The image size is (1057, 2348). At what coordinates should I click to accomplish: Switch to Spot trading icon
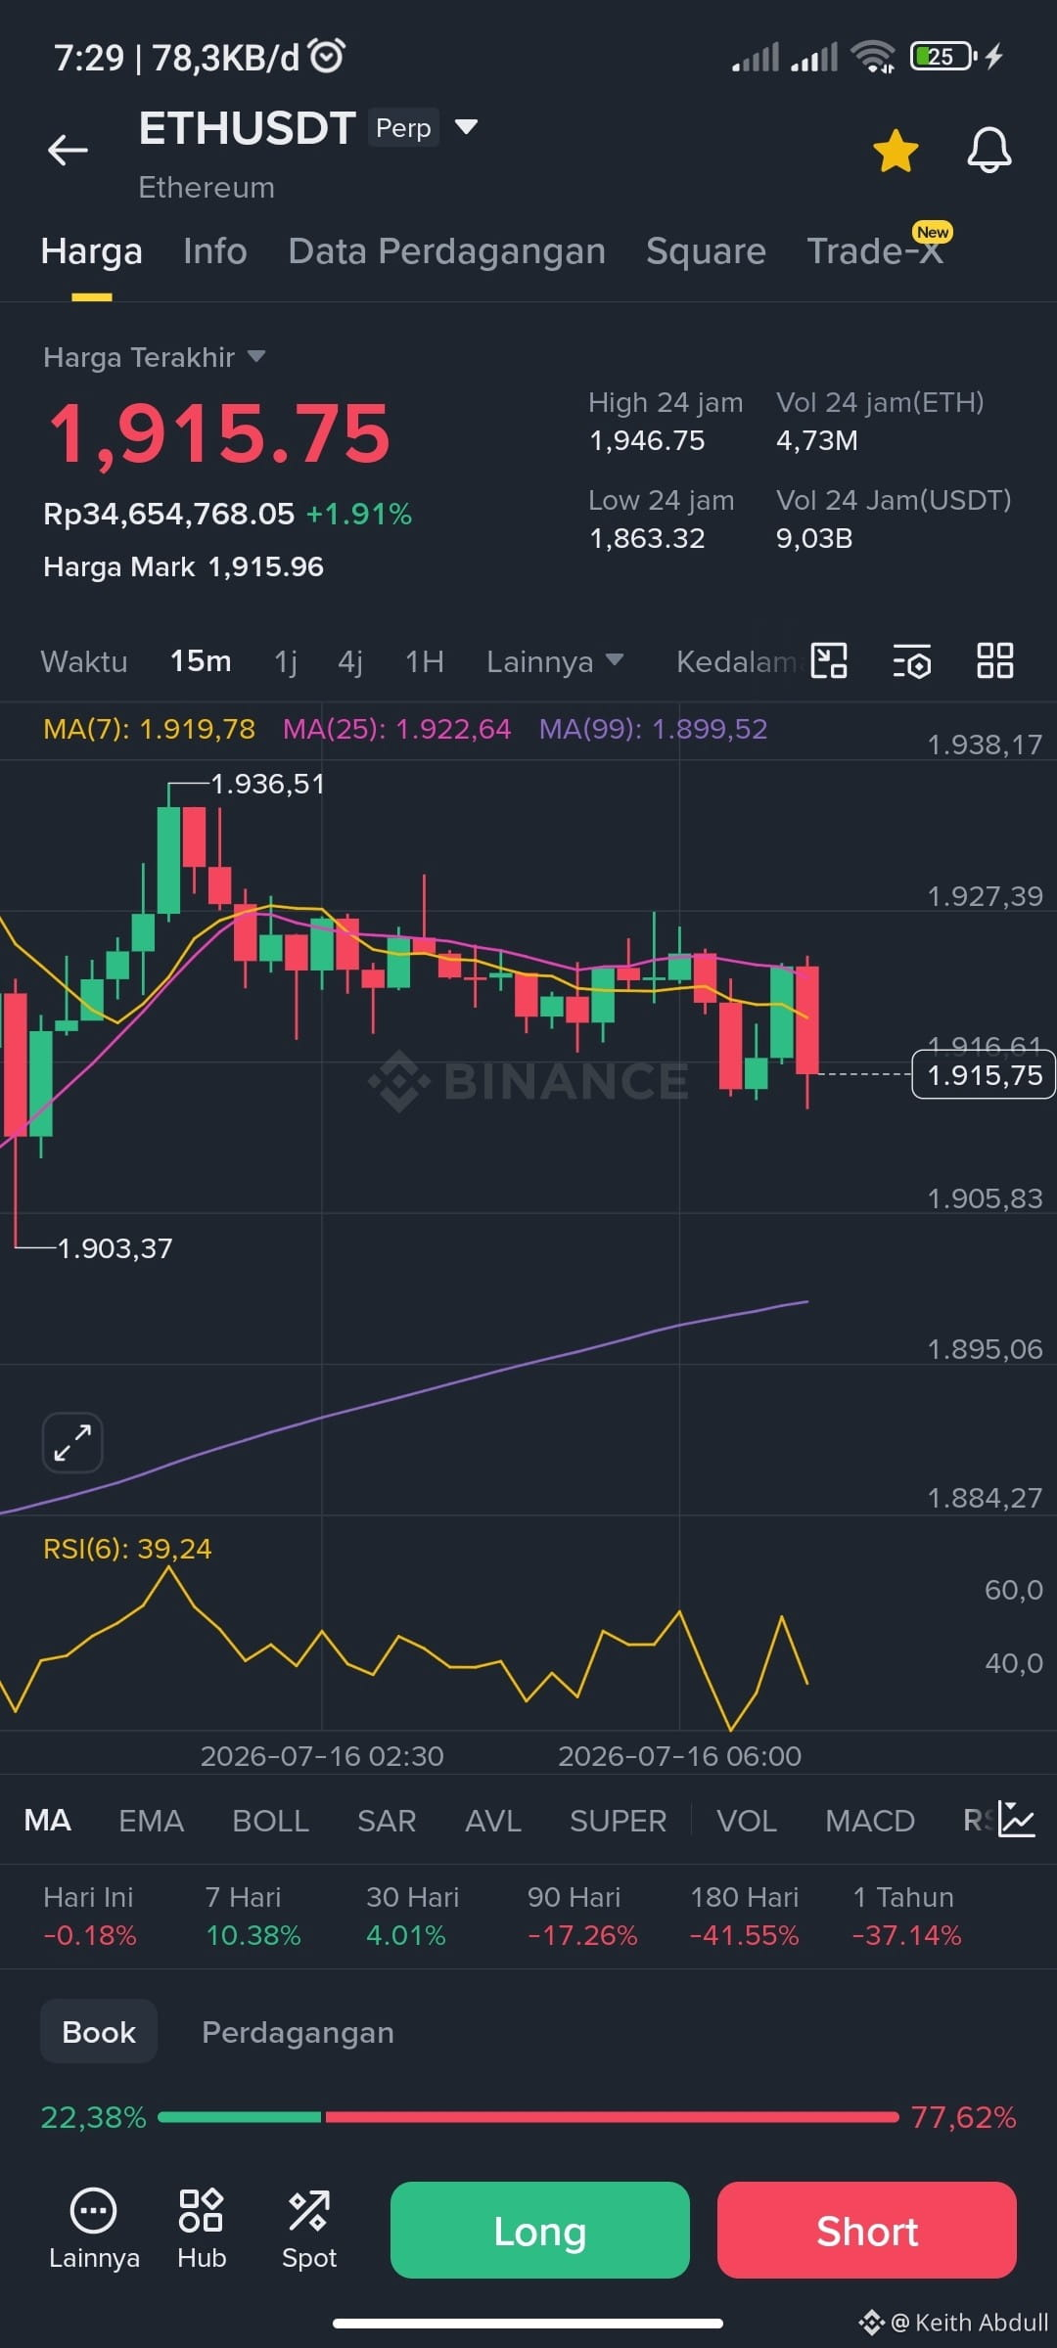tap(309, 2230)
